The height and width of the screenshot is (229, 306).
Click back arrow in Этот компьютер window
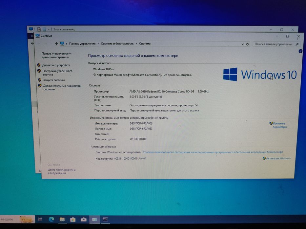[x=32, y=43]
